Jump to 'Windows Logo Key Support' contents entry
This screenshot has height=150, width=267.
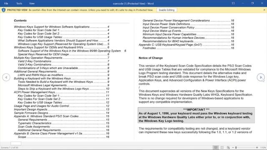tap(63, 44)
